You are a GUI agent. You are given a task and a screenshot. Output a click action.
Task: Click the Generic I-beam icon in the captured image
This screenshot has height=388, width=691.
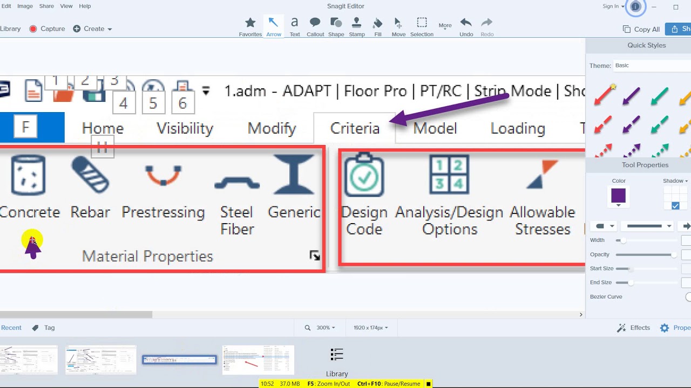(x=294, y=175)
